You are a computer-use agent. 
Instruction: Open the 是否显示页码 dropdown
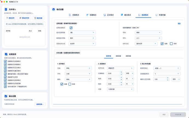[x=82, y=38]
